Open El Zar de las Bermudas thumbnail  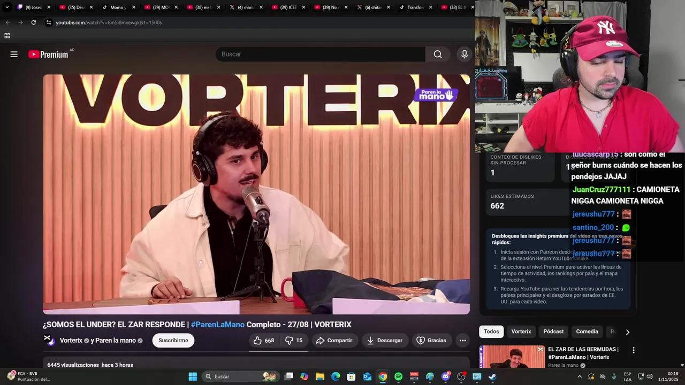pos(512,357)
